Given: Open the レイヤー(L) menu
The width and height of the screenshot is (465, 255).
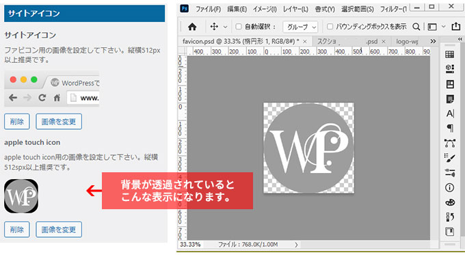Looking at the screenshot, I should click(295, 9).
